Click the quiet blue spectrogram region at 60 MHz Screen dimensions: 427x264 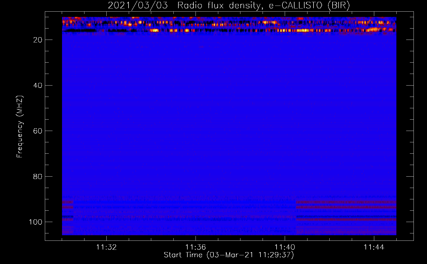pyautogui.click(x=229, y=131)
